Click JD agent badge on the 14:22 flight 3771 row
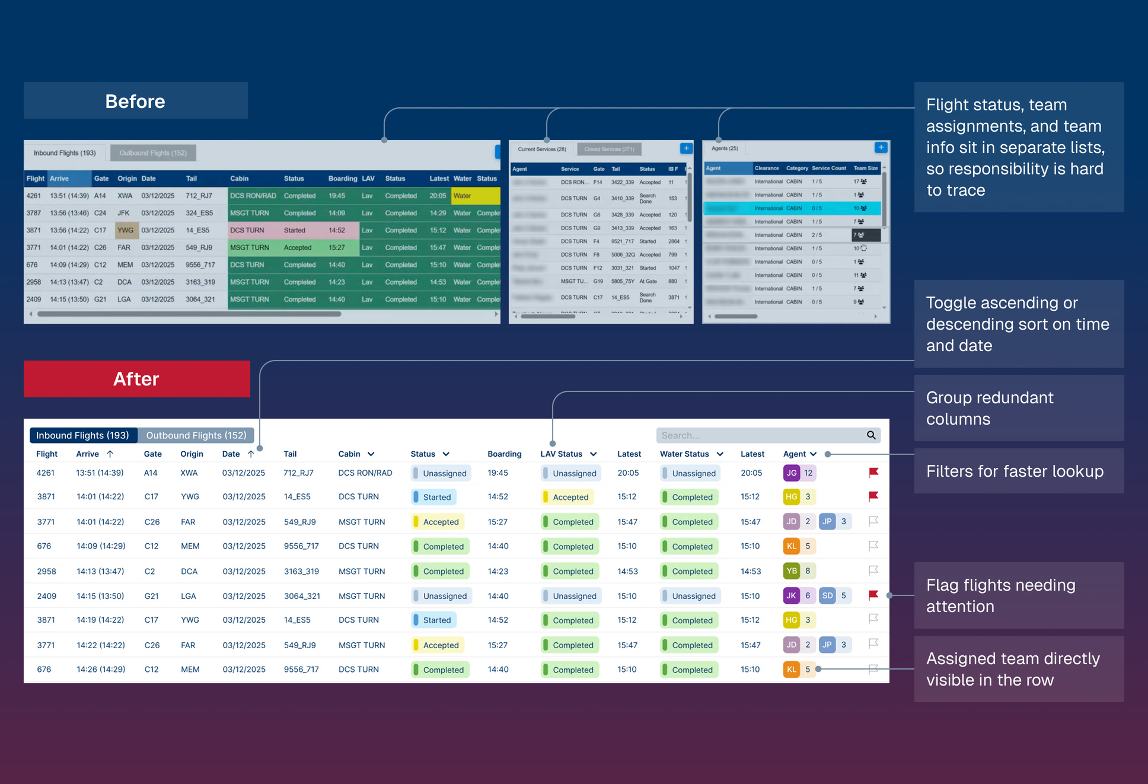 pyautogui.click(x=792, y=644)
